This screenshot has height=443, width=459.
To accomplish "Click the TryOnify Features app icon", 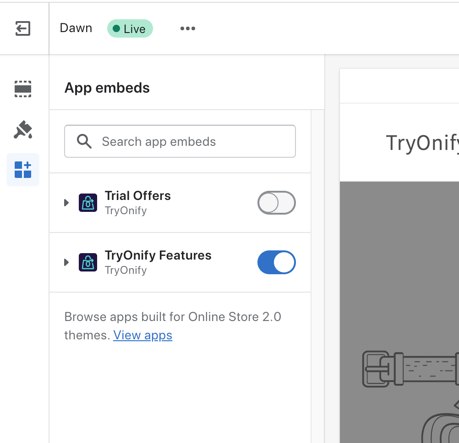I will click(x=88, y=262).
